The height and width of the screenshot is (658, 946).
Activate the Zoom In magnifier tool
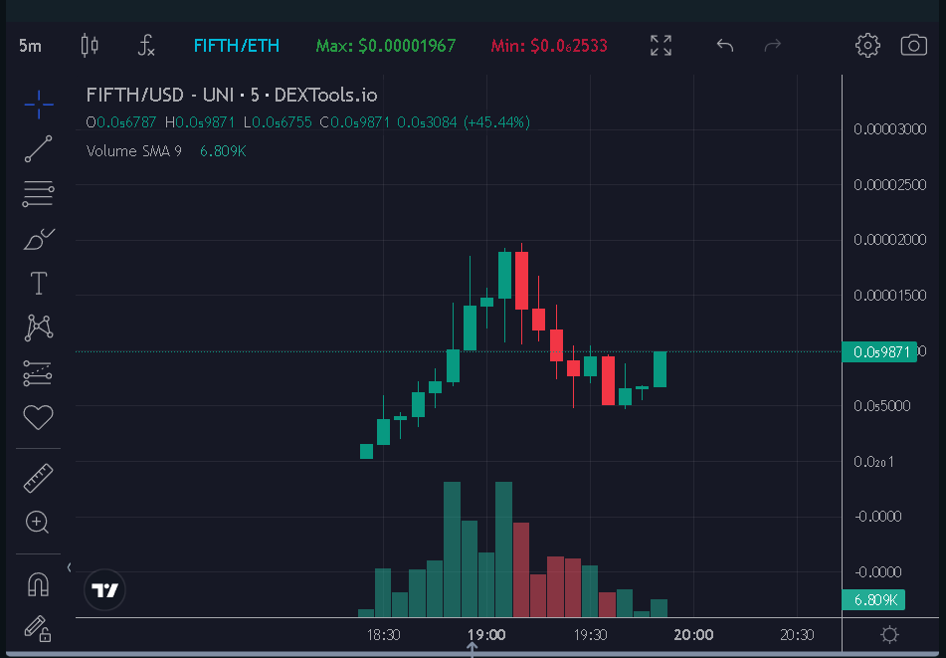(x=38, y=522)
